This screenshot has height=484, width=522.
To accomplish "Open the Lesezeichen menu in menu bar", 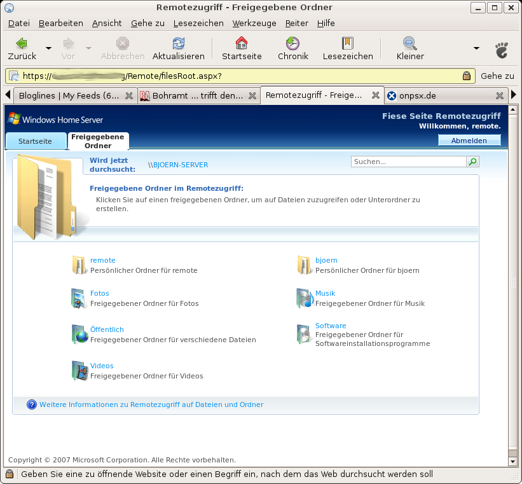I will 198,23.
